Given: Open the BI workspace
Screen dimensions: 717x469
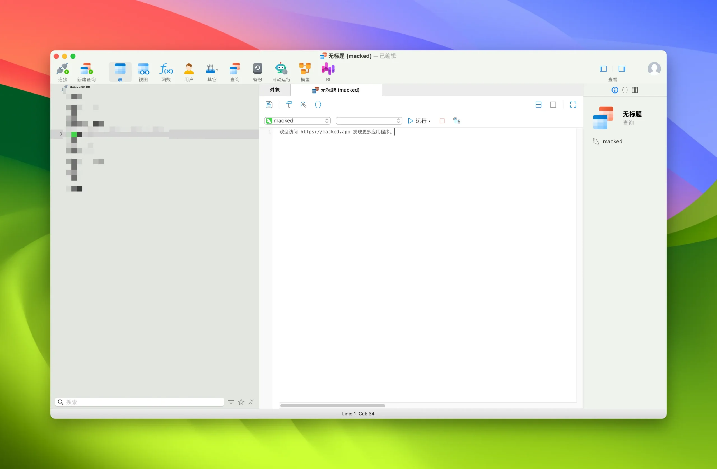Looking at the screenshot, I should 328,71.
